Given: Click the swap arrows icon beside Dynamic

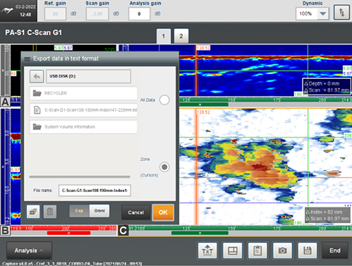Looking at the screenshot, I should pos(341,13).
